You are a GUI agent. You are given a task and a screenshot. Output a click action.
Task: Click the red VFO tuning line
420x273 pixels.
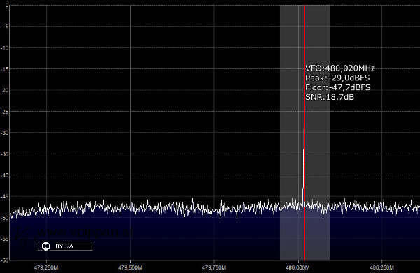[x=304, y=133]
